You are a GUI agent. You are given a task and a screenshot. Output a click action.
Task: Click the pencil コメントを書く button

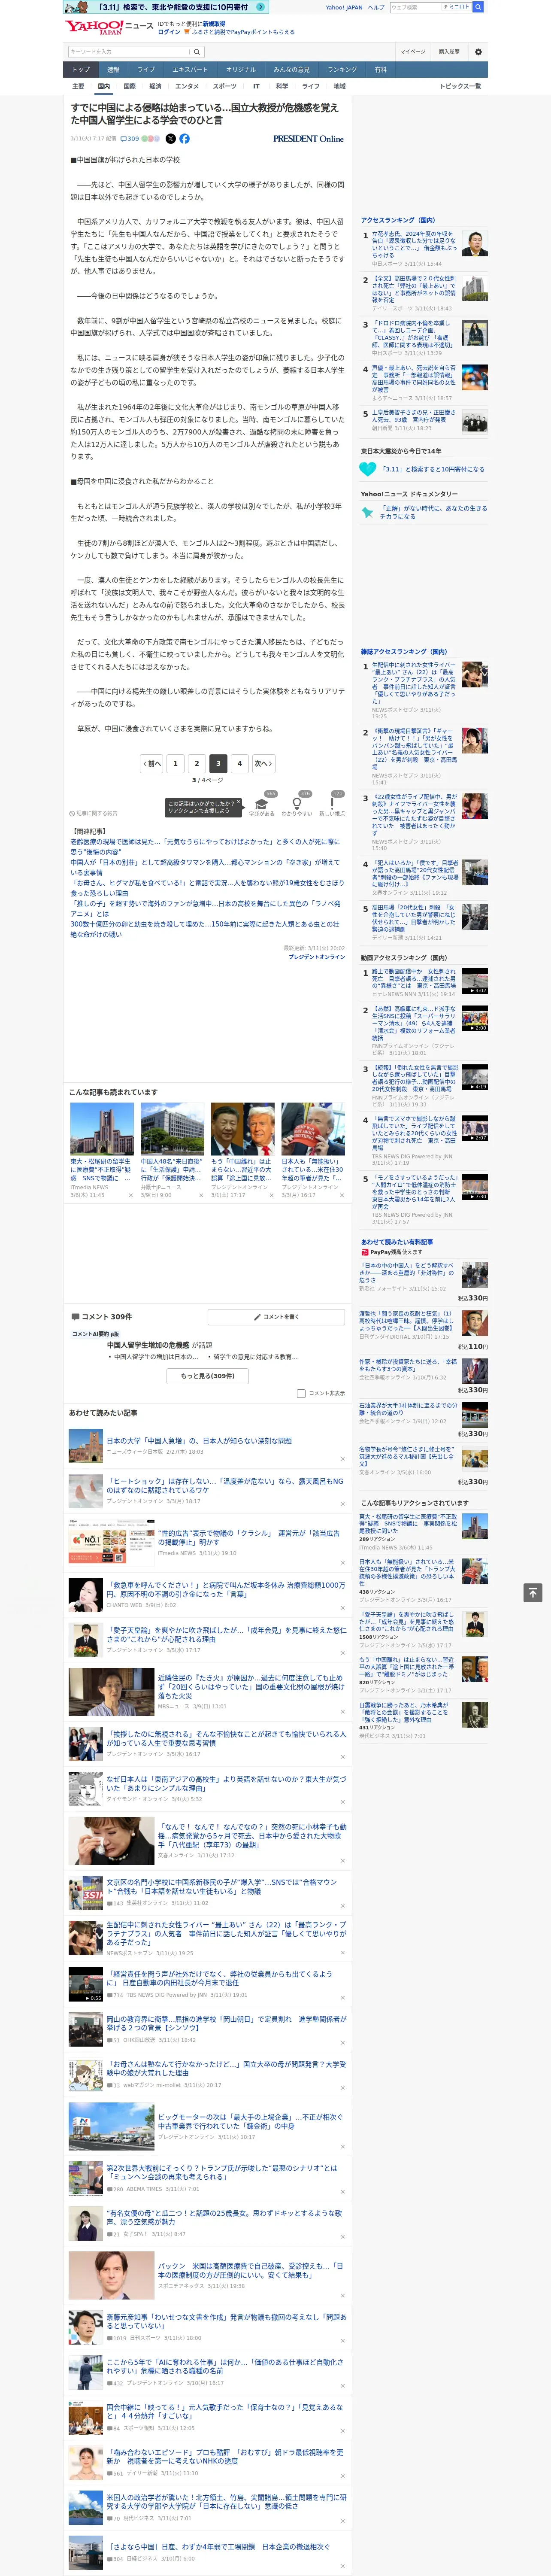(277, 1317)
